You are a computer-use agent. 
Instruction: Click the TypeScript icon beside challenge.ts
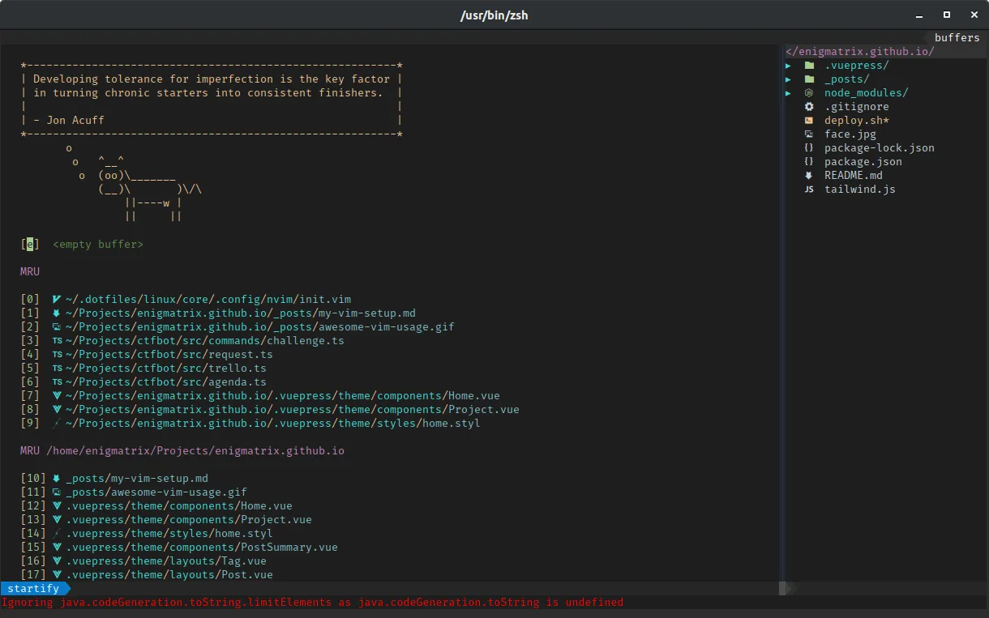click(56, 340)
